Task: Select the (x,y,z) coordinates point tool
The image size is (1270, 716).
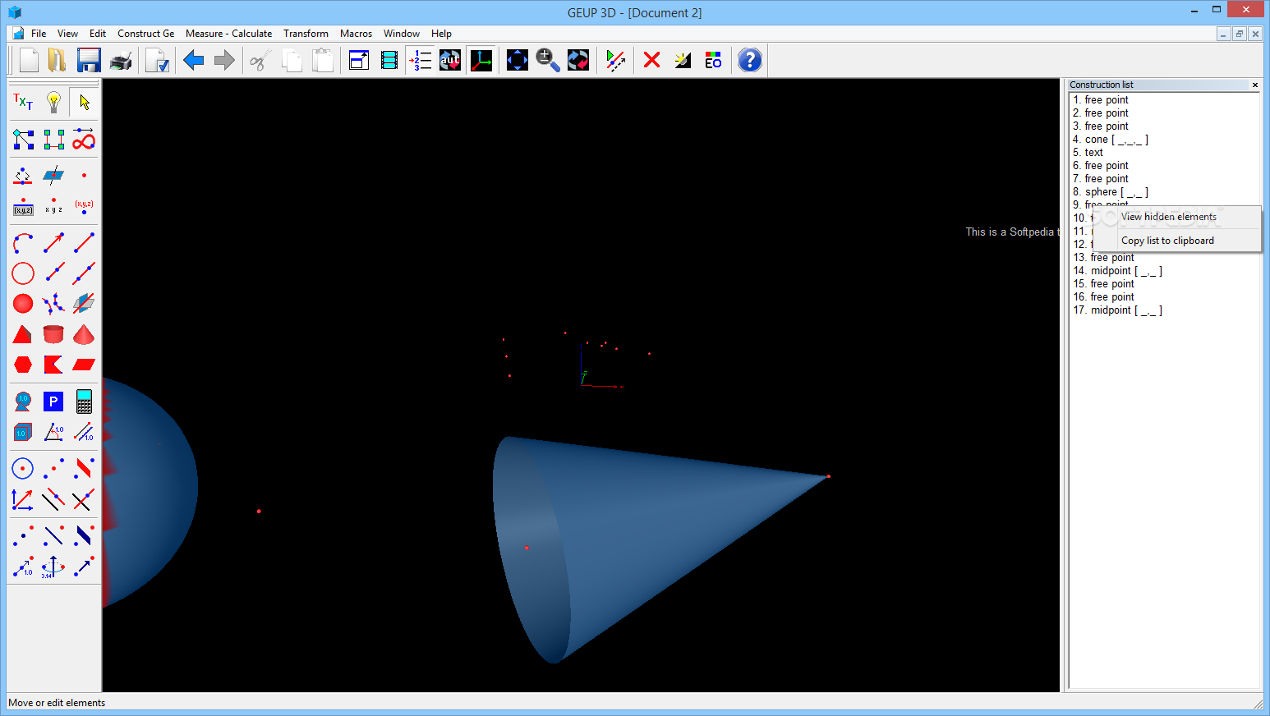Action: [84, 206]
